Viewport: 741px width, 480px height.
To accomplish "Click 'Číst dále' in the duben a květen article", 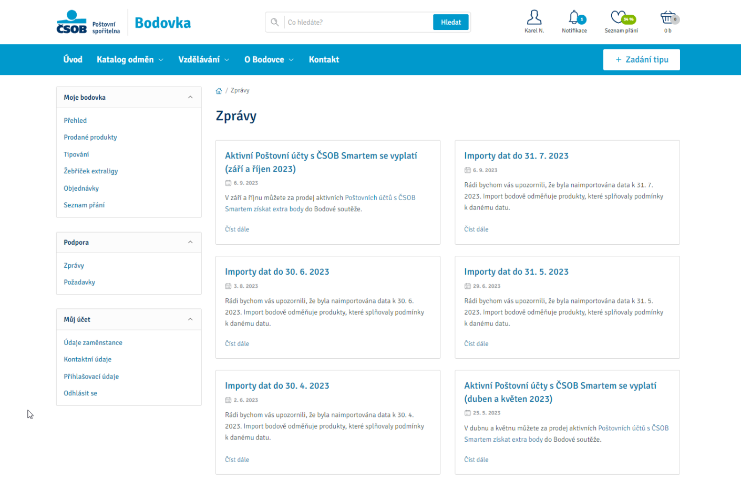I will 476,460.
